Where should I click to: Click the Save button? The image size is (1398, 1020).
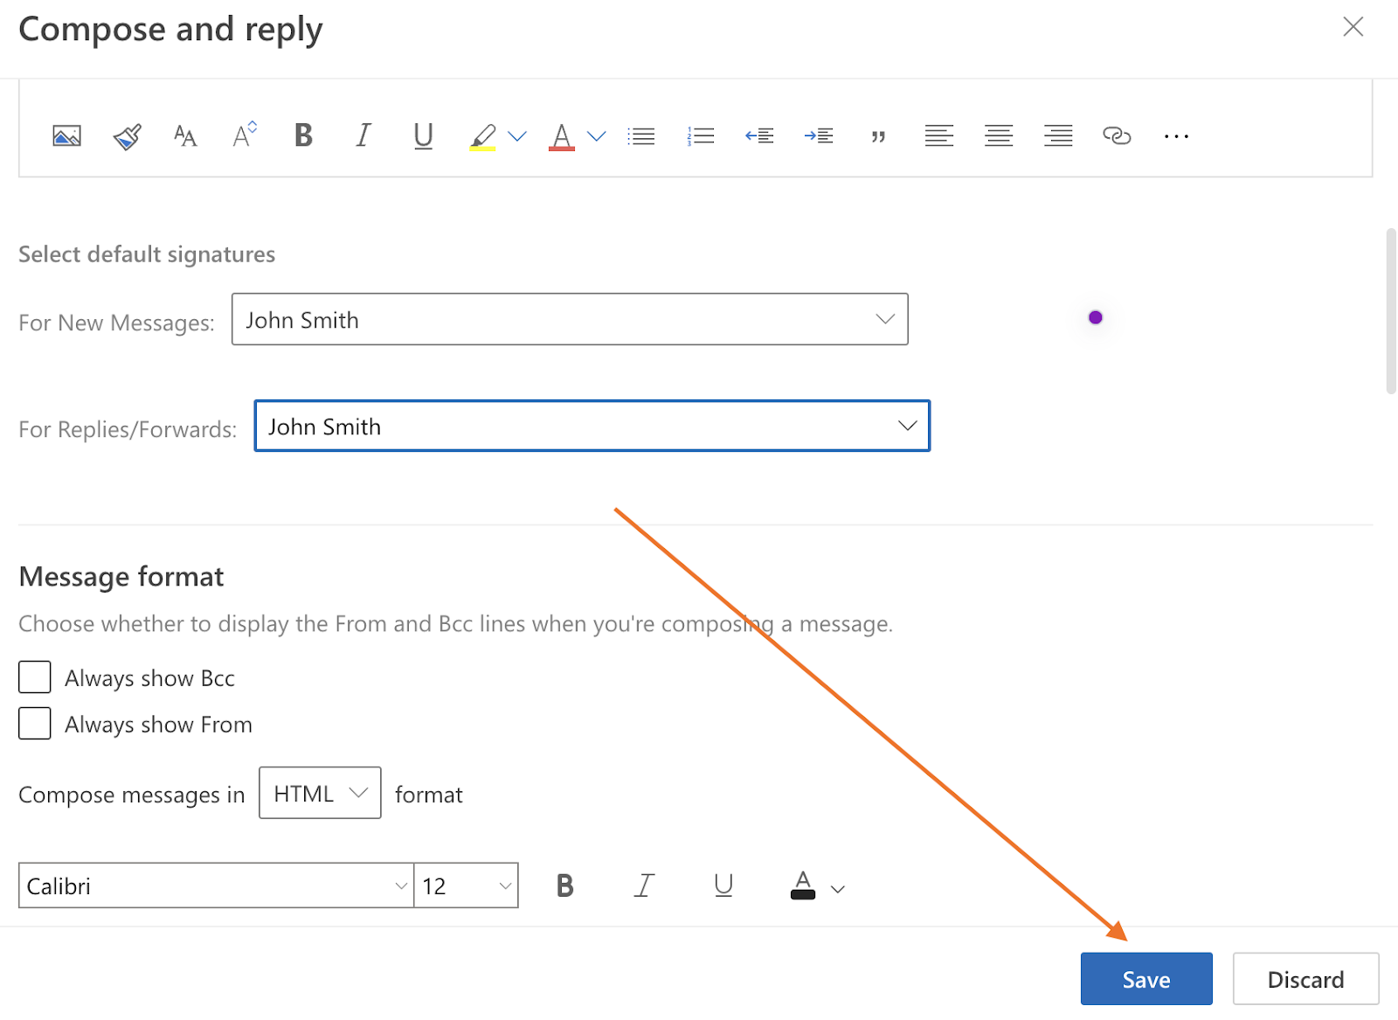pos(1146,979)
